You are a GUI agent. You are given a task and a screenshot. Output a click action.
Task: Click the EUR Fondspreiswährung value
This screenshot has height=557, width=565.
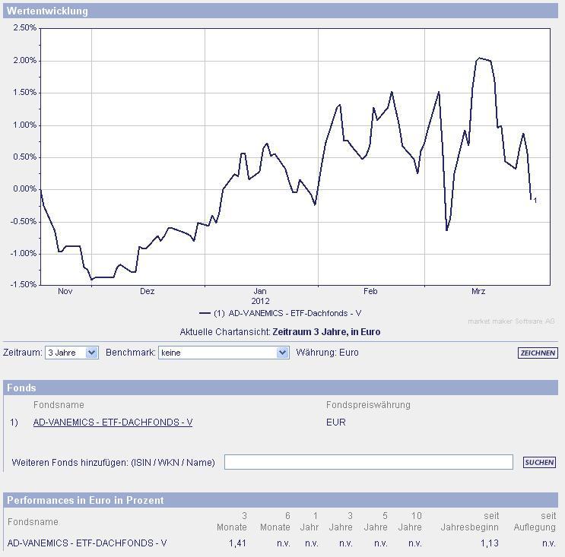coord(336,422)
